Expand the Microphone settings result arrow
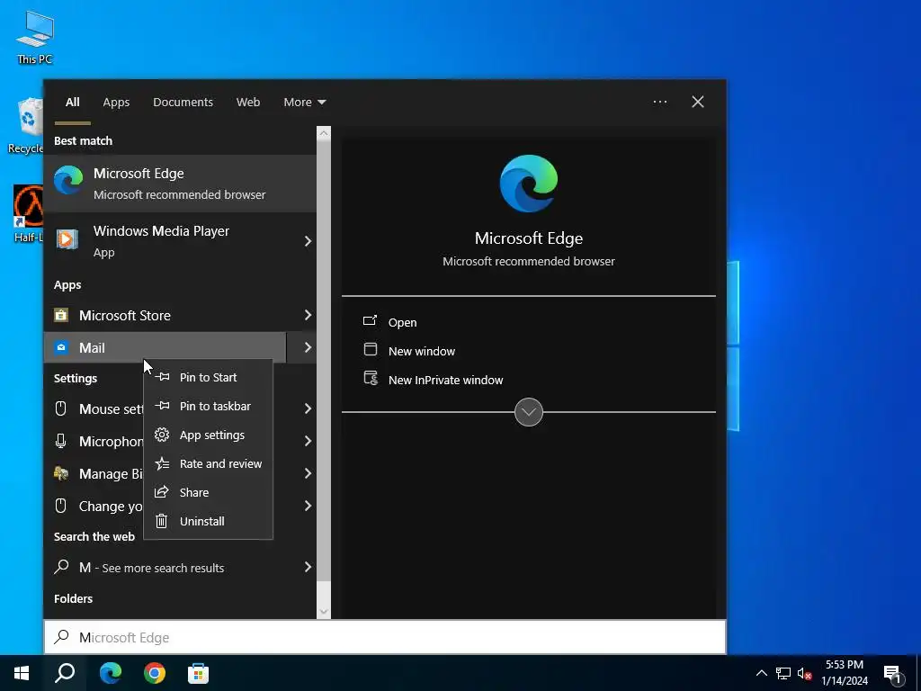The height and width of the screenshot is (691, 921). (x=308, y=441)
